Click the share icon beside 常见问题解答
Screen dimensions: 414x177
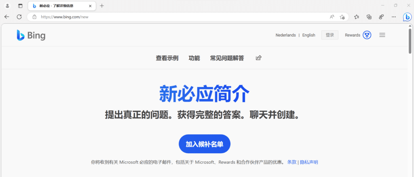[x=258, y=58]
